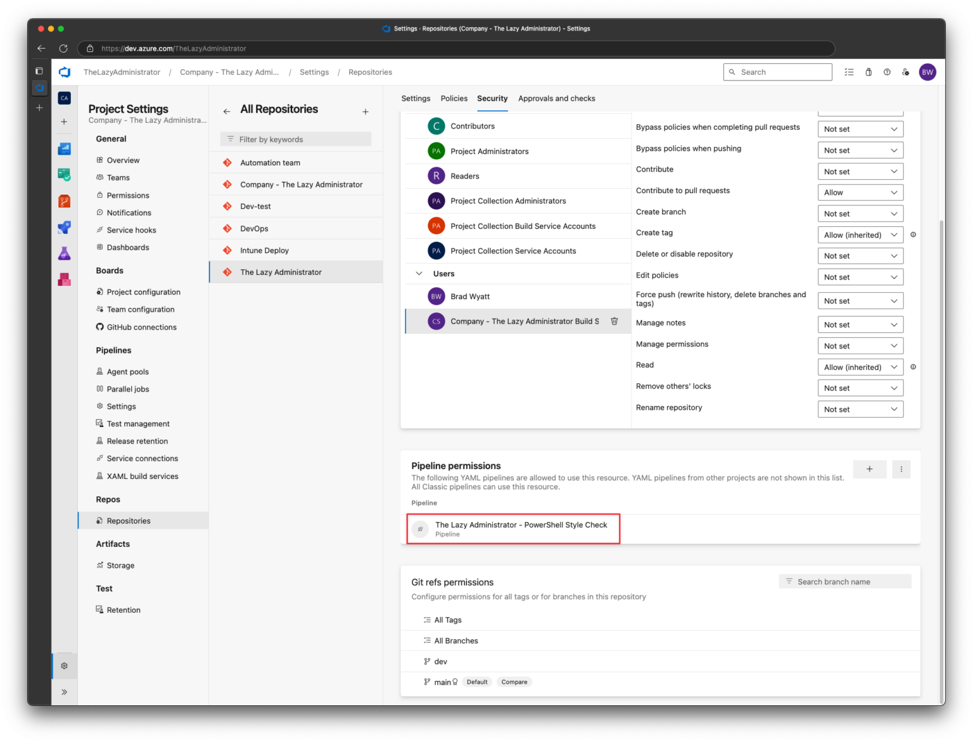Viewport: 973px width, 742px height.
Task: Go back in browser
Action: pyautogui.click(x=41, y=48)
